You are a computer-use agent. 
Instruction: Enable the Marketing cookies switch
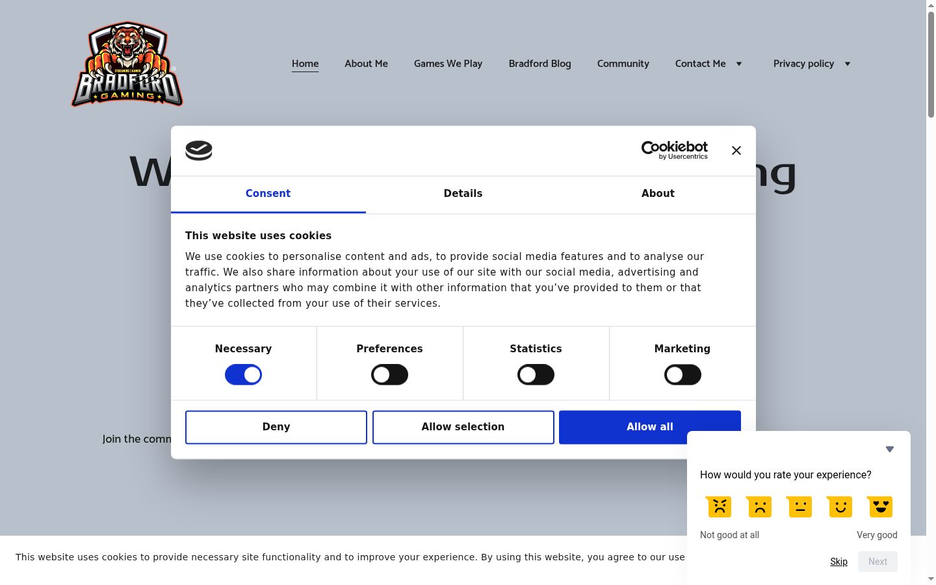[x=682, y=374]
